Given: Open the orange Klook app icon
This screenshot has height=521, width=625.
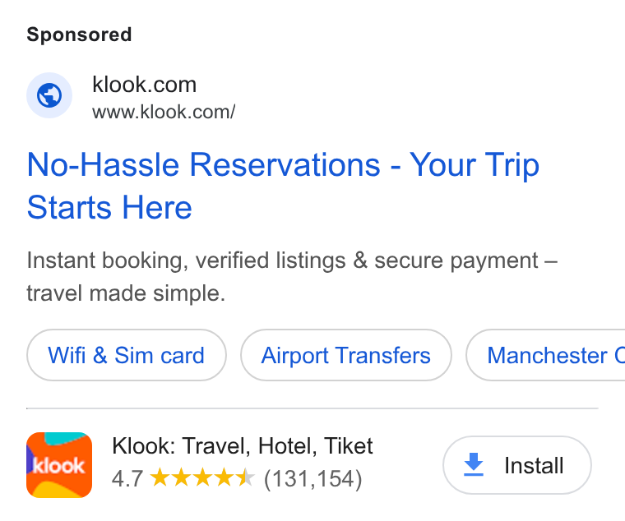Looking at the screenshot, I should [59, 465].
